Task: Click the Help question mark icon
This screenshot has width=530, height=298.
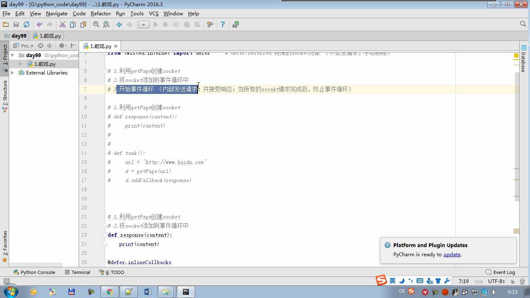Action: (222, 25)
